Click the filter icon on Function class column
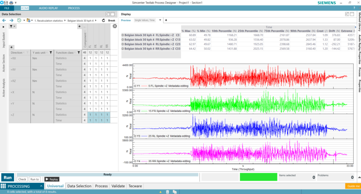 (x=79, y=52)
